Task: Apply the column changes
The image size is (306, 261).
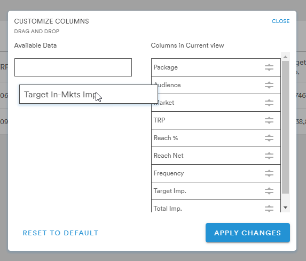Action: 248,233
